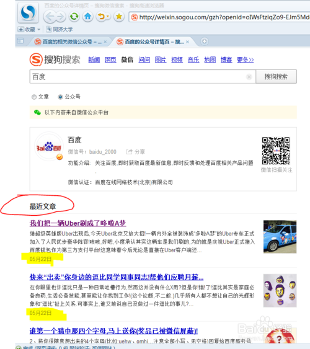This screenshot has height=349, width=310.
Task: Open the 图片 search category
Action: [x=161, y=60]
